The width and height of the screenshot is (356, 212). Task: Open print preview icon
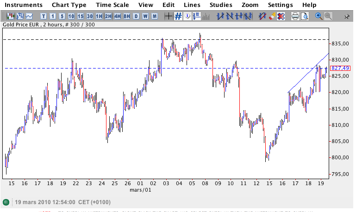[x=305, y=16]
